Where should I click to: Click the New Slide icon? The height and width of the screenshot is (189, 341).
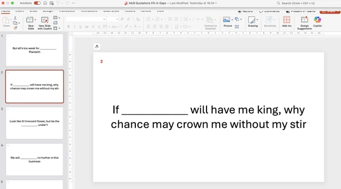pyautogui.click(x=30, y=20)
